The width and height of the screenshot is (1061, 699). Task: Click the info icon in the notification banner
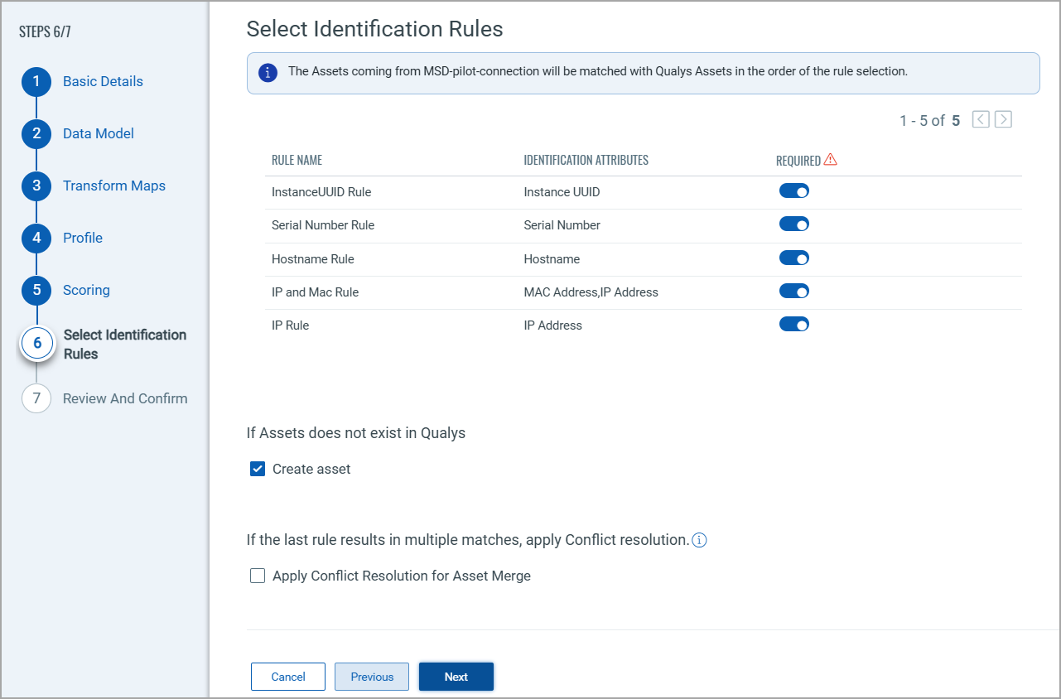click(267, 73)
